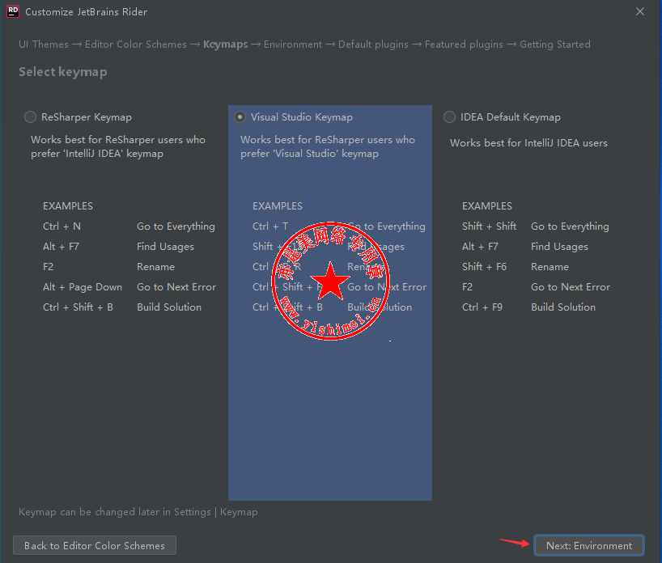This screenshot has width=662, height=563.
Task: Click the 'Shift + Shift' shortcut text
Action: pyautogui.click(x=489, y=226)
